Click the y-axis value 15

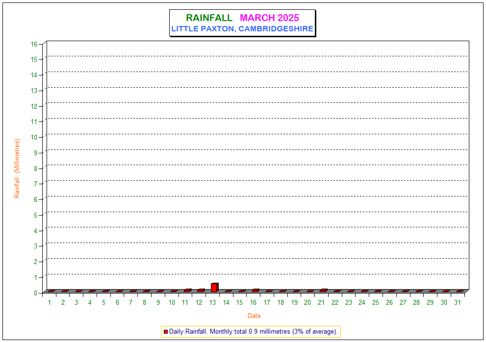(x=34, y=59)
